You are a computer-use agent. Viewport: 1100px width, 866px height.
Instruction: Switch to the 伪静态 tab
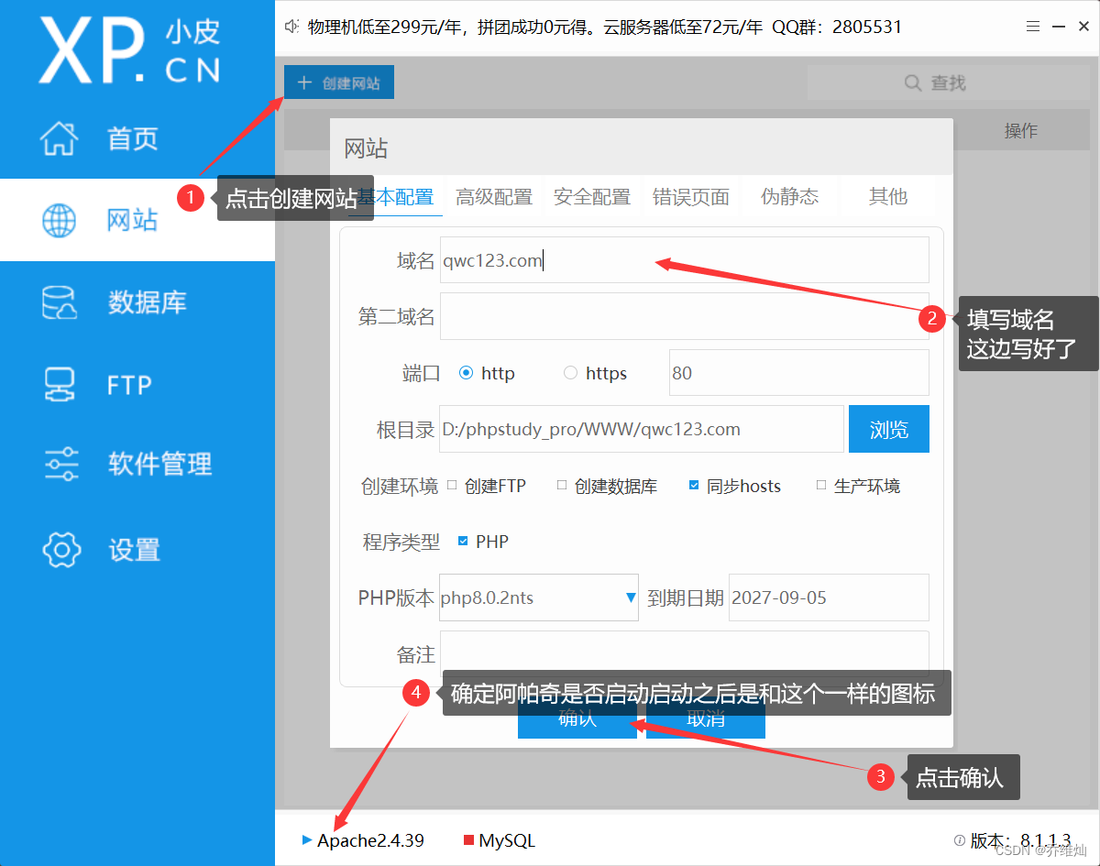coord(790,196)
